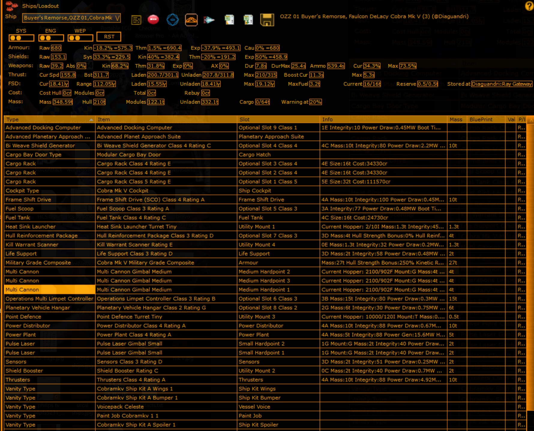This screenshot has height=431, width=534.
Task: Click the Current fuel 16/16t field
Action: (x=372, y=84)
